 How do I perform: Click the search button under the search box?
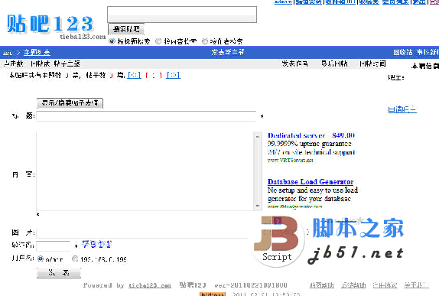pyautogui.click(x=126, y=29)
